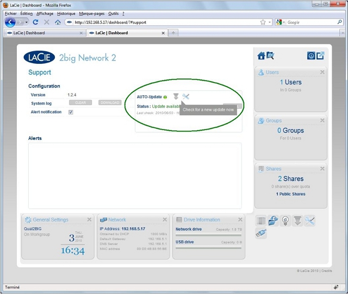Image resolution: width=348 pixels, height=294 pixels.
Task: Open the Marque-pages menu
Action: (x=90, y=14)
